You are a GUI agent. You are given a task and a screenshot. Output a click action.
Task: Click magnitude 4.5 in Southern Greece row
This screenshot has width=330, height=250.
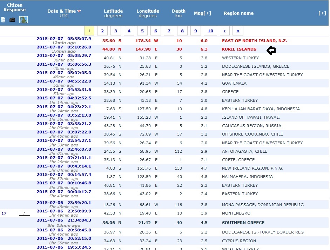(204, 223)
